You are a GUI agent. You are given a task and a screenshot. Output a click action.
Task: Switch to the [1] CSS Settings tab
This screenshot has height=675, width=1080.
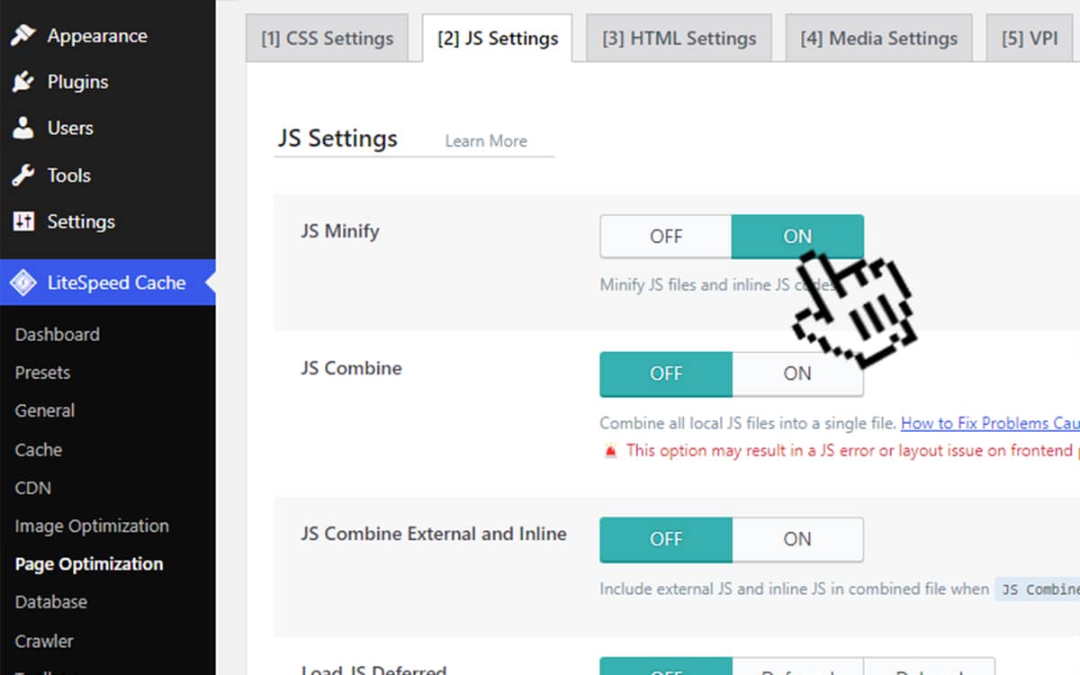click(328, 38)
